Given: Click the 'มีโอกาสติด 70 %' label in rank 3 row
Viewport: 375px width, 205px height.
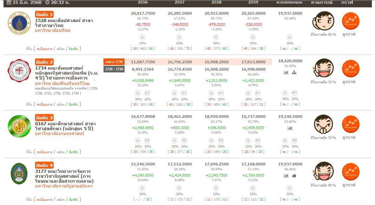Looking at the screenshot, I should tap(323, 138).
